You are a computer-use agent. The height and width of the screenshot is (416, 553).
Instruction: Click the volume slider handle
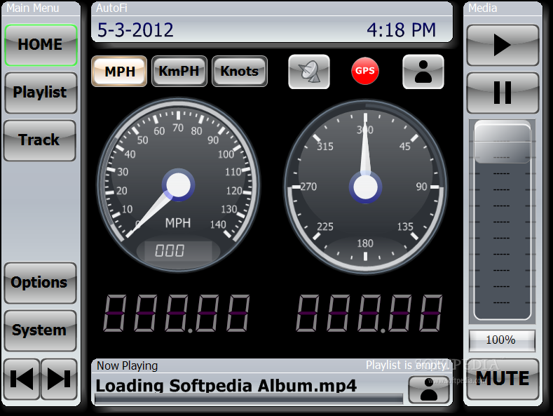(503, 142)
